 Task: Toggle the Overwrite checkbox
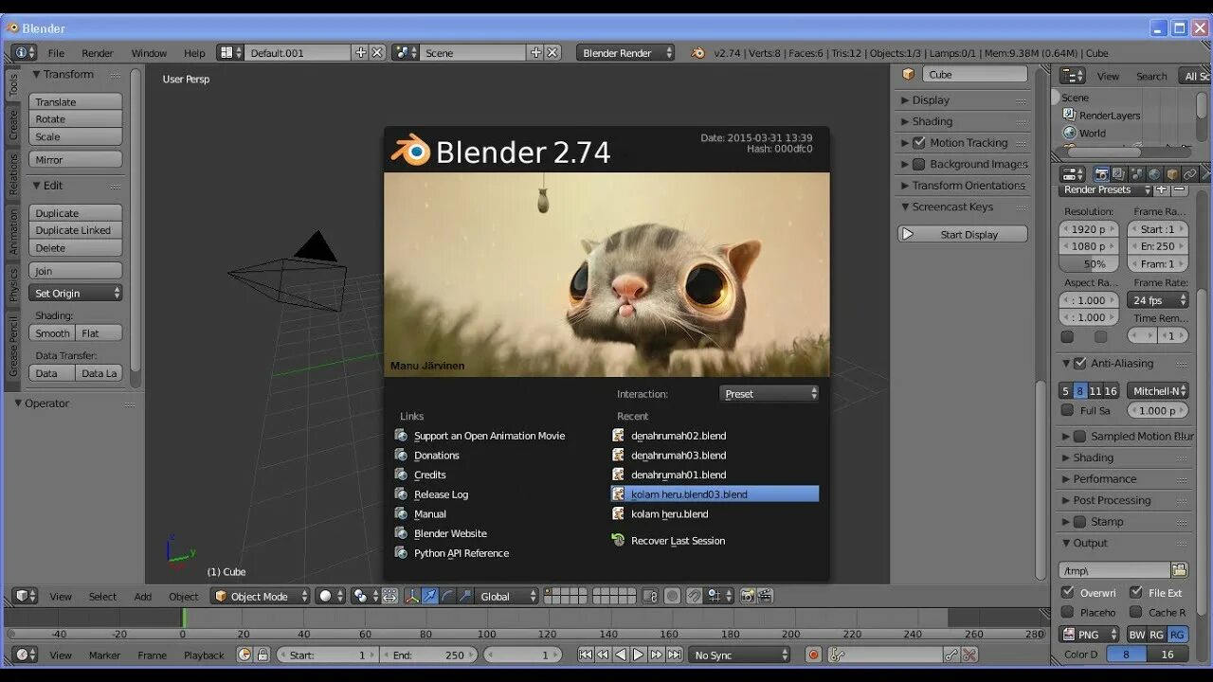pyautogui.click(x=1067, y=592)
